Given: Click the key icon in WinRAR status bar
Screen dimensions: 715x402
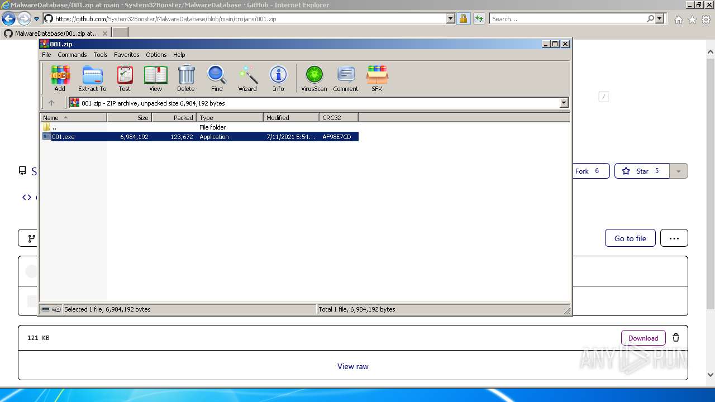Looking at the screenshot, I should pyautogui.click(x=56, y=309).
